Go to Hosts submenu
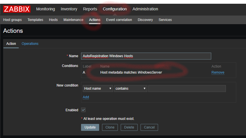Image resolution: width=246 pixels, height=138 pixels. coord(53,20)
